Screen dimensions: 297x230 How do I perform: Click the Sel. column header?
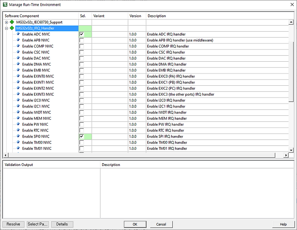point(85,16)
